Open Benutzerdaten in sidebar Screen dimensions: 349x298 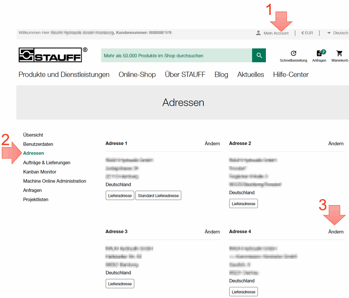[38, 144]
